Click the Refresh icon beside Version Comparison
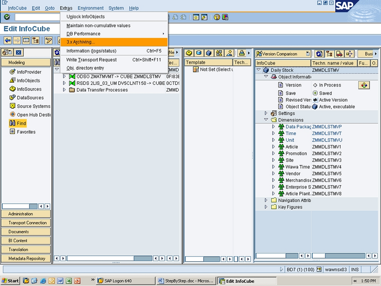Viewport: 381px width, 286px height. click(319, 54)
